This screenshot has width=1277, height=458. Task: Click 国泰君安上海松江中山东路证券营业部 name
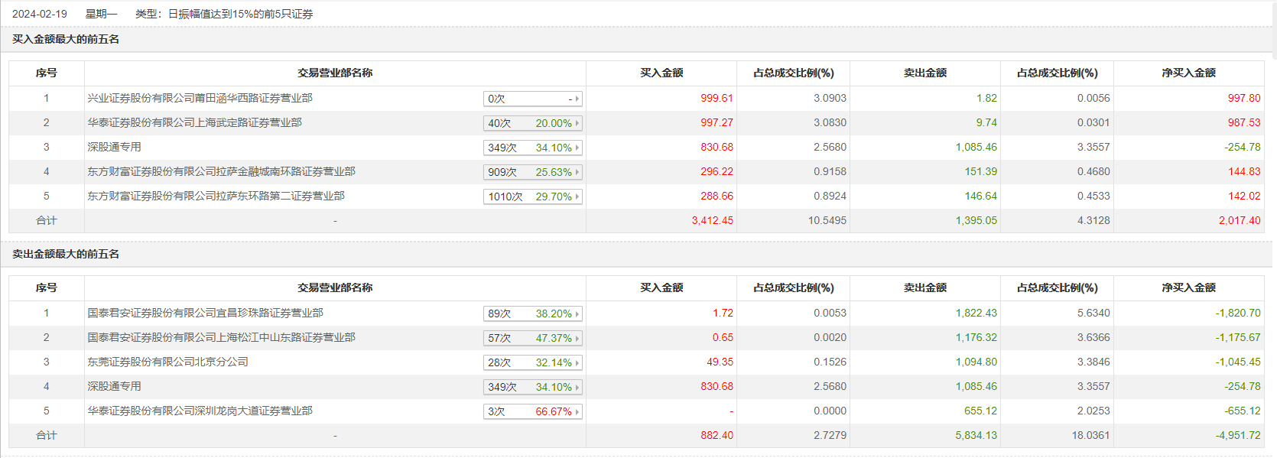[221, 337]
